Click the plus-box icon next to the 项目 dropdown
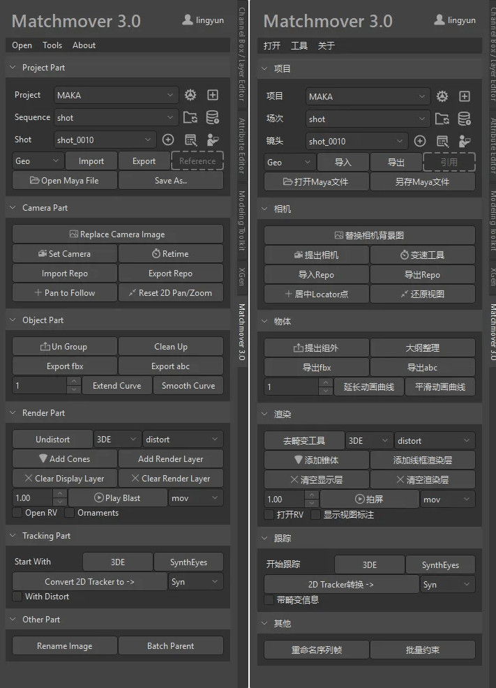The height and width of the screenshot is (688, 496). point(464,96)
